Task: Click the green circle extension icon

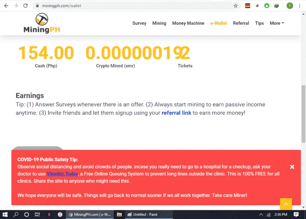Action: click(267, 6)
